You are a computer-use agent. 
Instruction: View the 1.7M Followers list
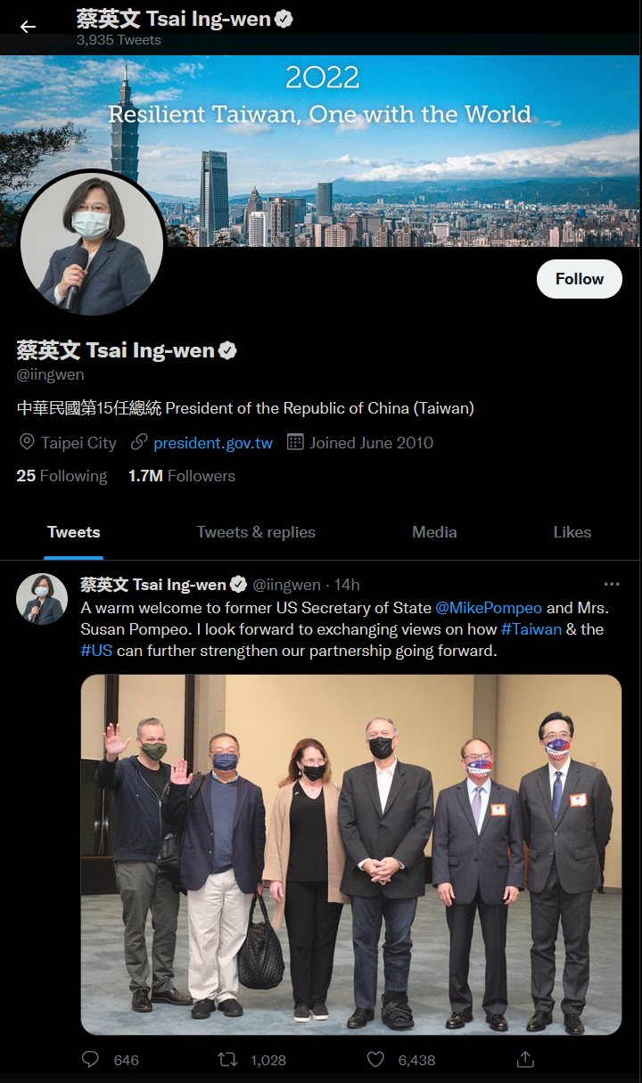click(182, 476)
